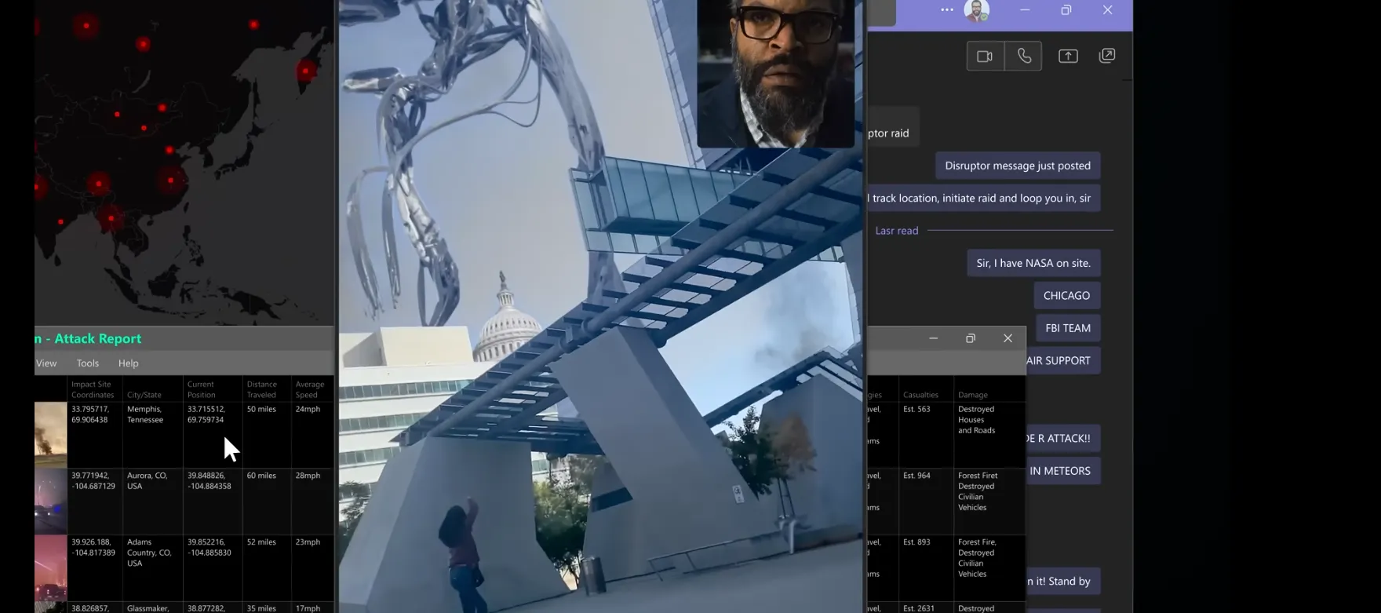Viewport: 1381px width, 613px height.
Task: Select the 'Sir, I have NASA on site.' message
Action: (1033, 263)
